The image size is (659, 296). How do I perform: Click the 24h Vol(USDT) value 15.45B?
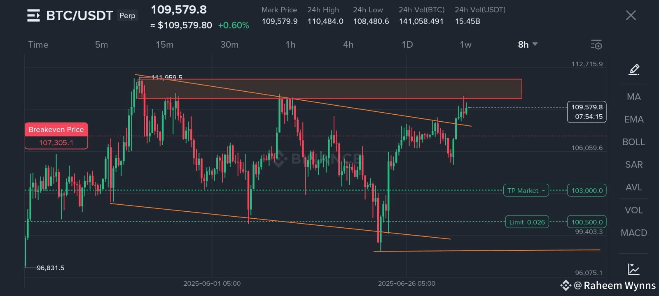[x=467, y=21]
